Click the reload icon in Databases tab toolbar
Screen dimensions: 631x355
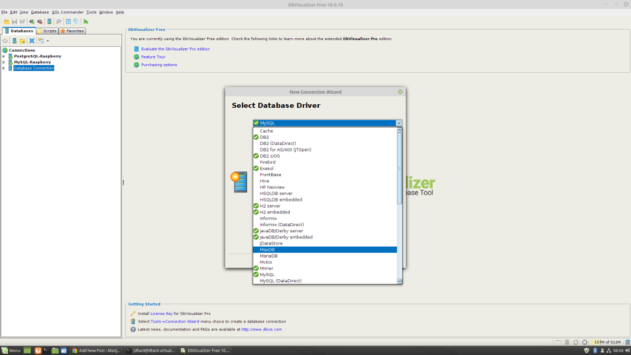[x=5, y=41]
